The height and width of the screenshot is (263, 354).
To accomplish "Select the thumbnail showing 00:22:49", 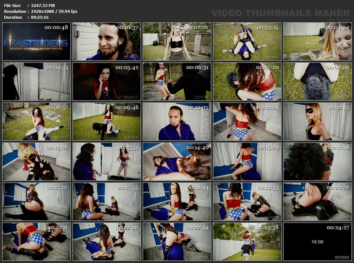I will [x=177, y=242].
